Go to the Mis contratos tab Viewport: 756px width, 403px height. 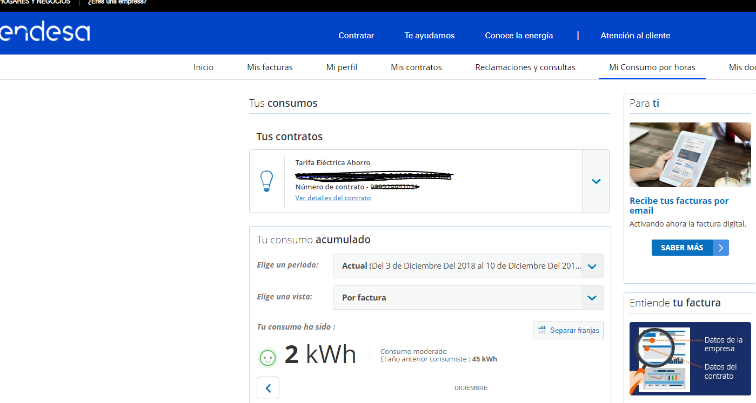point(416,67)
